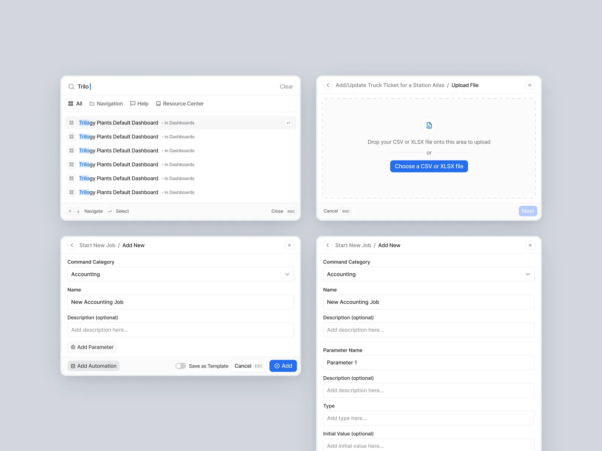Click Choose a CSV or XLSX file

[x=429, y=166]
